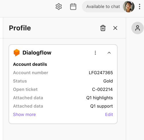144x140 pixels.
Task: Select the Gold status value
Action: [x=108, y=81]
